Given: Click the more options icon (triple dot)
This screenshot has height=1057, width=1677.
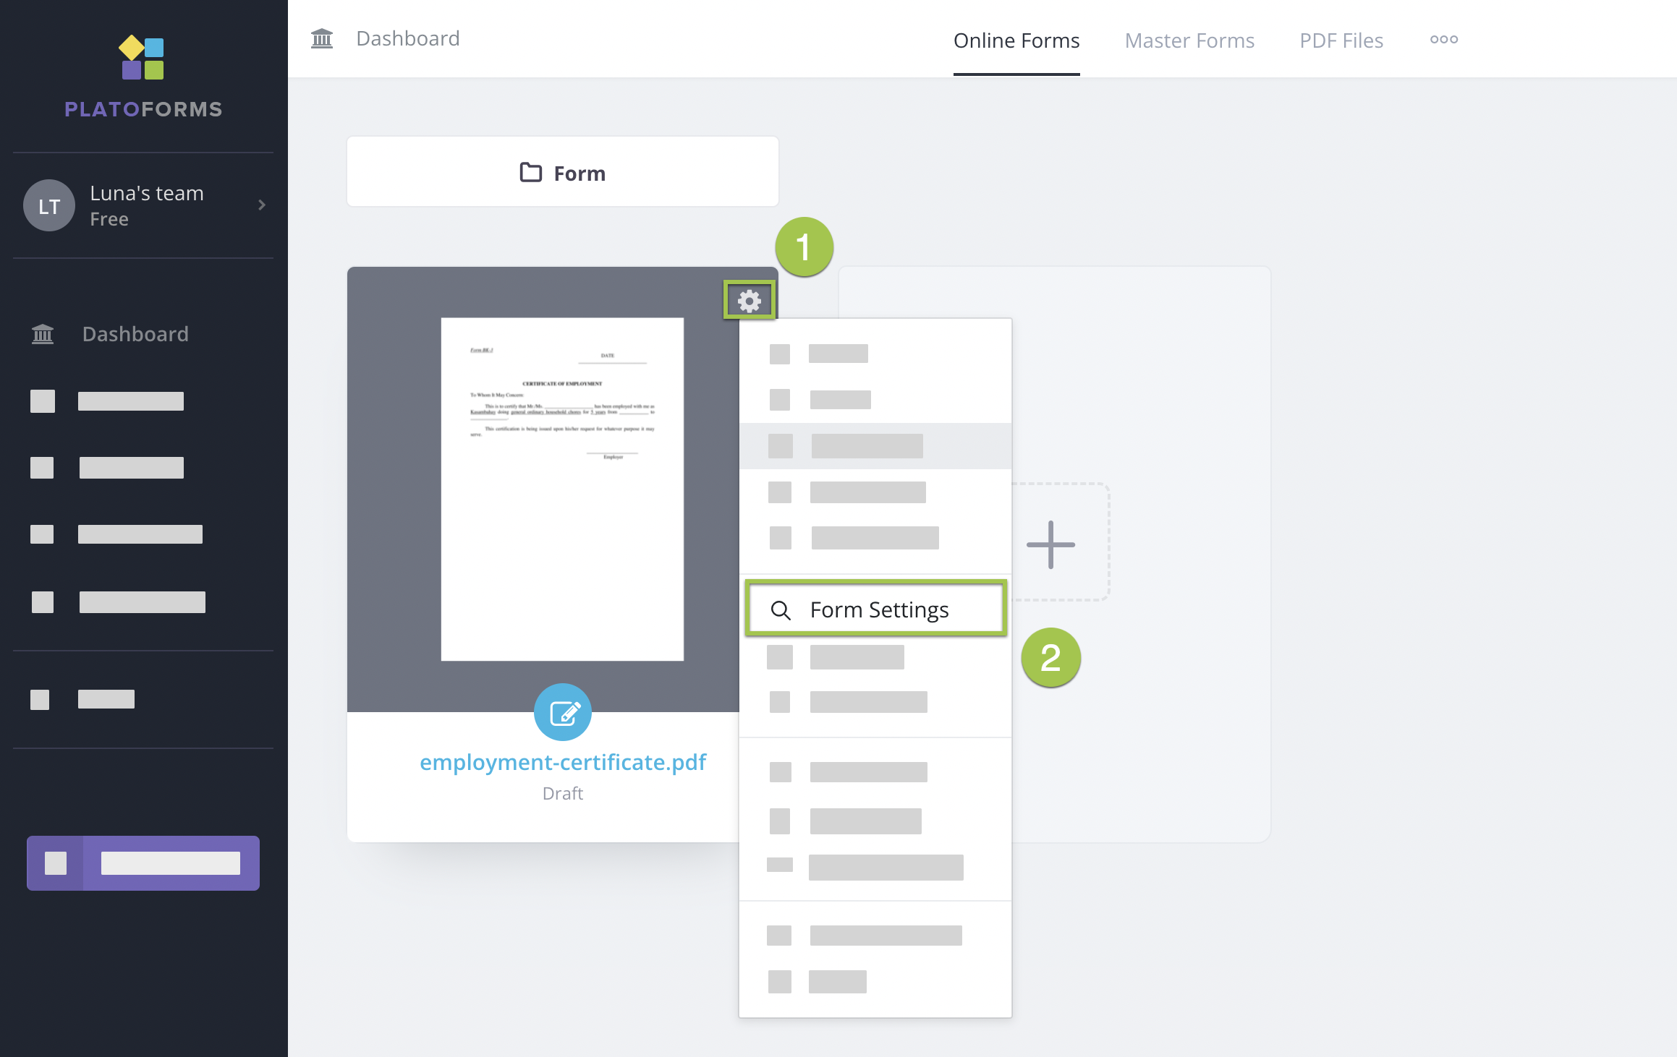Looking at the screenshot, I should coord(1443,38).
